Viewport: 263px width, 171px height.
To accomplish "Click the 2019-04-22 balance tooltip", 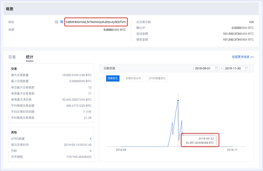I will pos(199,141).
